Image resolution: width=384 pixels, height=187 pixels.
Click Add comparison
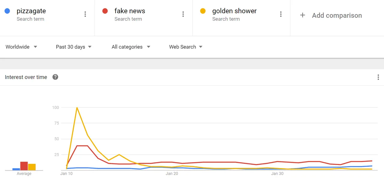tap(337, 15)
